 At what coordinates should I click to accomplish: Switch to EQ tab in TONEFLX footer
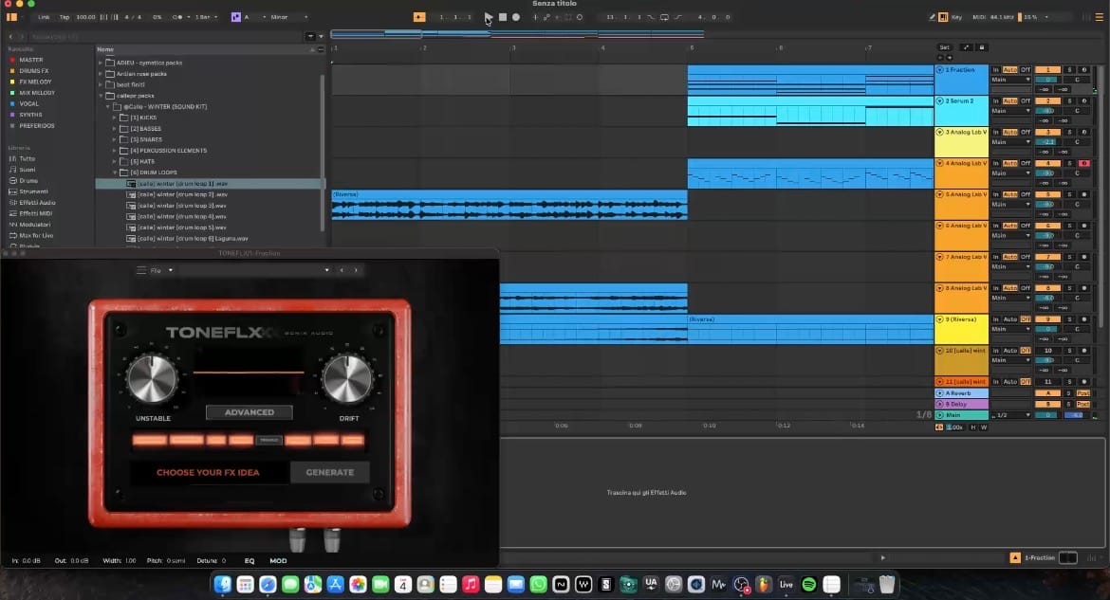[250, 560]
